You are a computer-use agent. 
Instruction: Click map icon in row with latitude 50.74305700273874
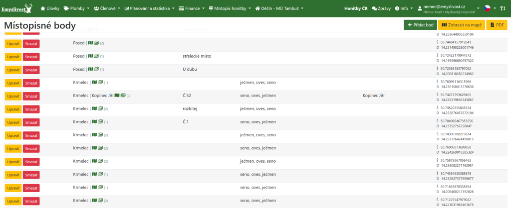tap(94, 135)
